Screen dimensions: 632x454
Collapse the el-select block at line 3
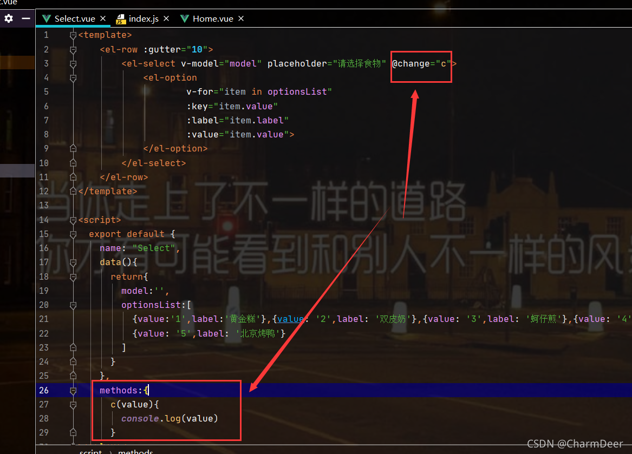73,64
